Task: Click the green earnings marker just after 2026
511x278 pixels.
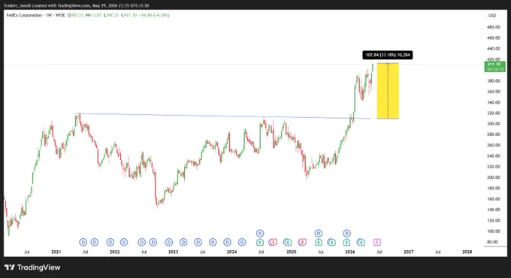Action: (361, 242)
